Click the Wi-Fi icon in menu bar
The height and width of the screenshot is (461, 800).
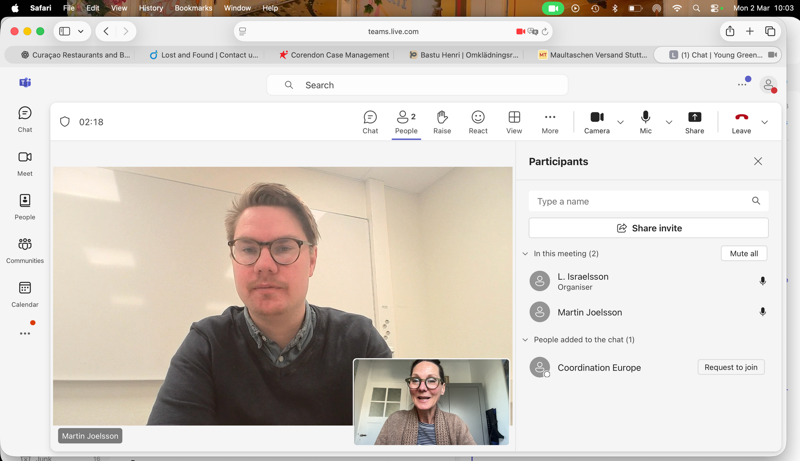[x=677, y=8]
